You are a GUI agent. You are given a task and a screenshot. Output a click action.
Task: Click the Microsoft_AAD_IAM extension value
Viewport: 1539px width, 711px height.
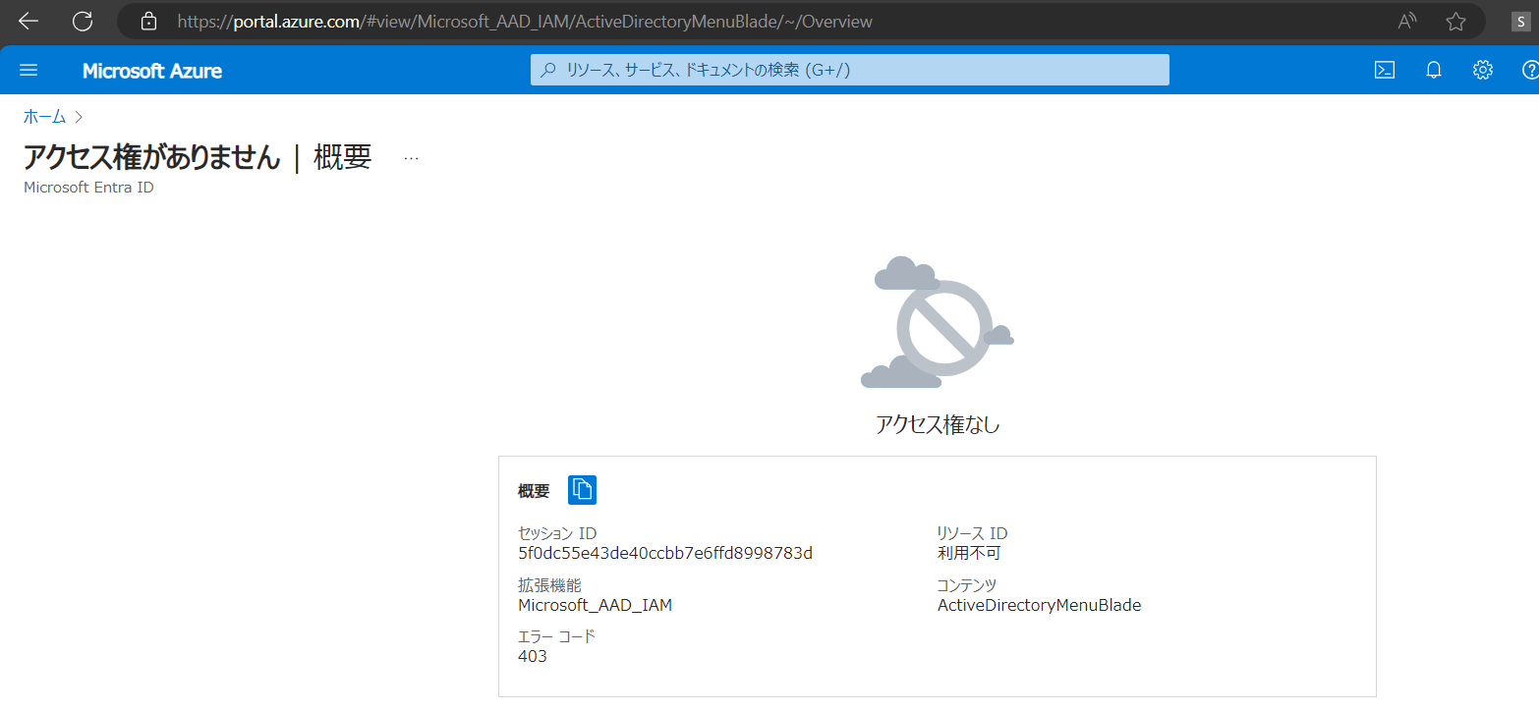[x=596, y=605]
